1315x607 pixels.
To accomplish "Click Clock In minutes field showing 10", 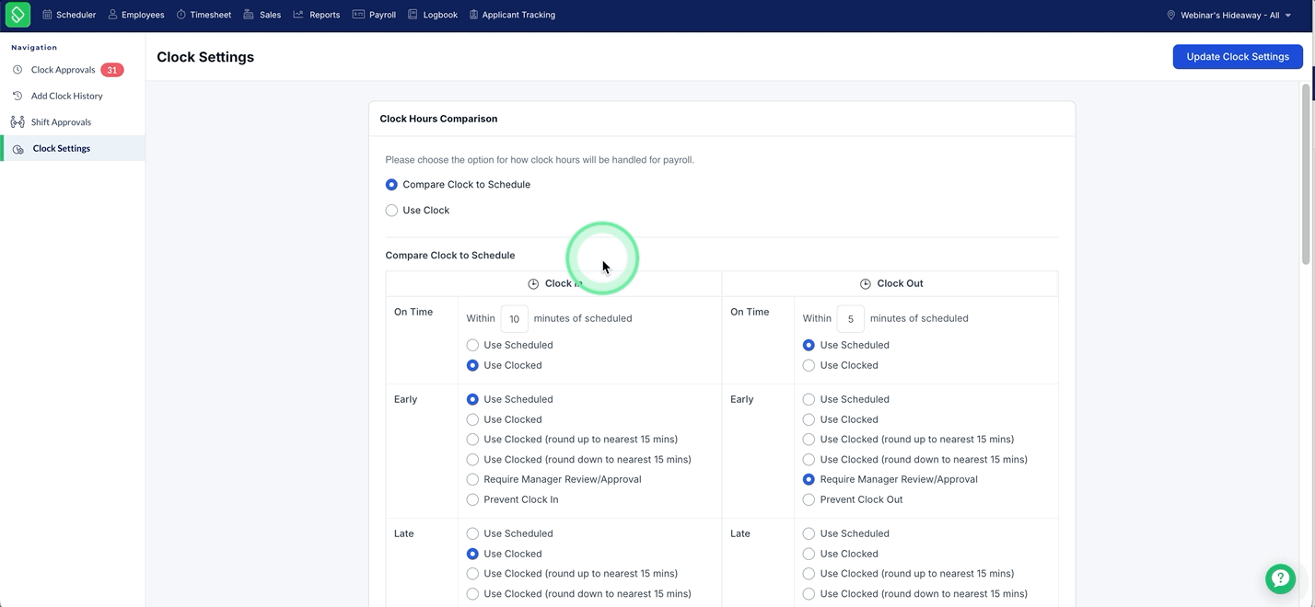I will coord(514,318).
